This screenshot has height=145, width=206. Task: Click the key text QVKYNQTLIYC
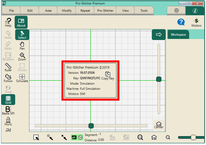coord(90,78)
